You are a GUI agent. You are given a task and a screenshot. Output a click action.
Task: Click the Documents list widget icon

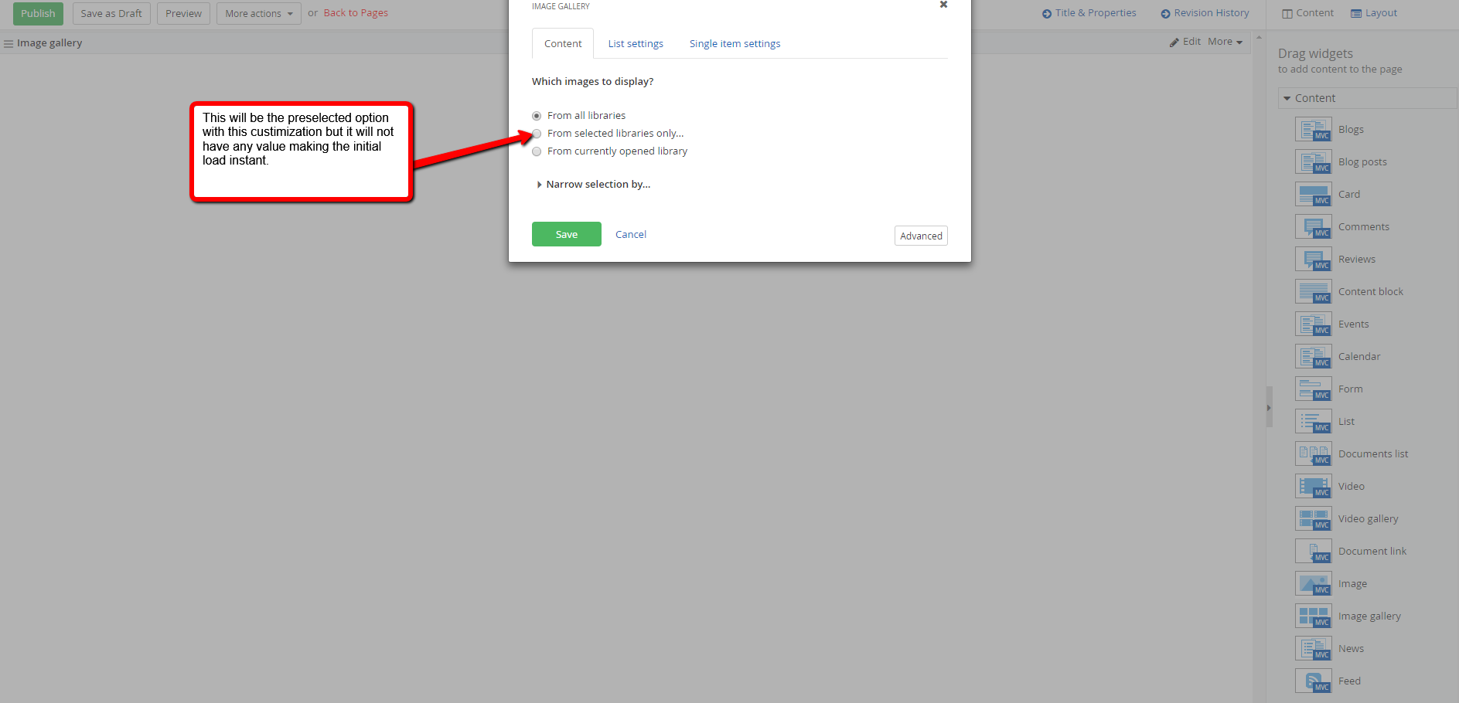1313,453
